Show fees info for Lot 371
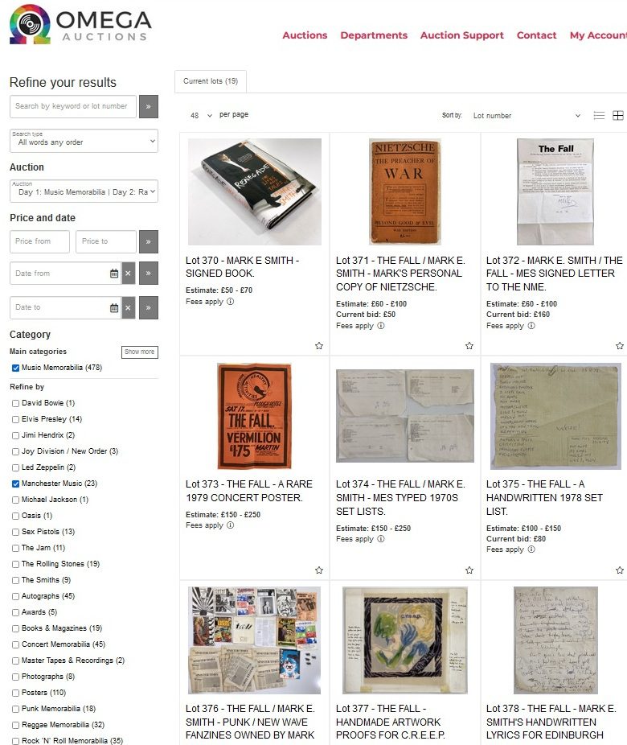Image resolution: width=627 pixels, height=745 pixels. click(381, 326)
